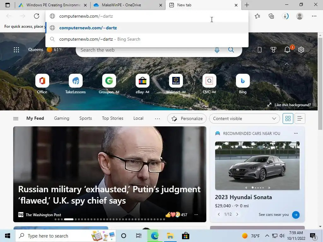Select the Sports feed tab

(85, 118)
